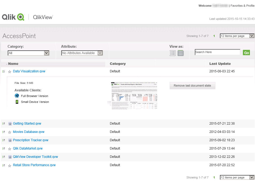Toggle favorite star for Data Visualization.qvw

[10, 72]
